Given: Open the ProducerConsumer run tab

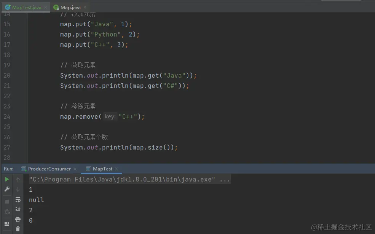Looking at the screenshot, I should [49, 169].
